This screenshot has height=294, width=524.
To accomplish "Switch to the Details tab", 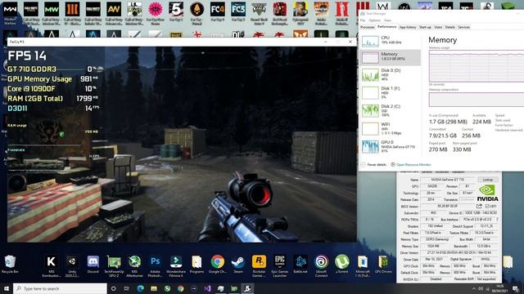I will (449, 27).
